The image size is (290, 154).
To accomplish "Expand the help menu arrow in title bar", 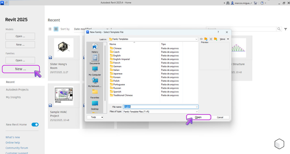I will tap(266, 3).
